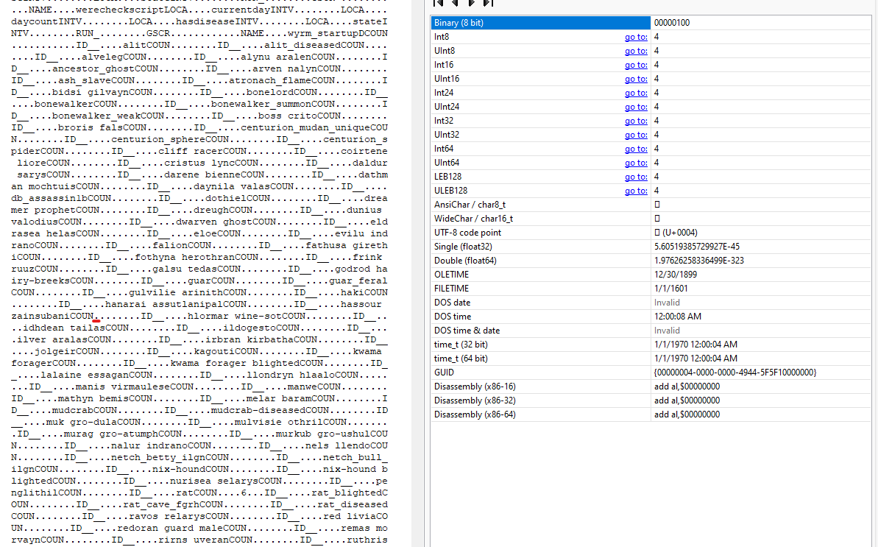Select the Single (float32) row label
878x547 pixels.
(x=463, y=247)
